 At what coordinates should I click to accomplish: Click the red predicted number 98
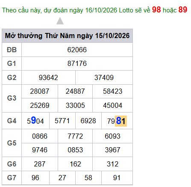156,10
